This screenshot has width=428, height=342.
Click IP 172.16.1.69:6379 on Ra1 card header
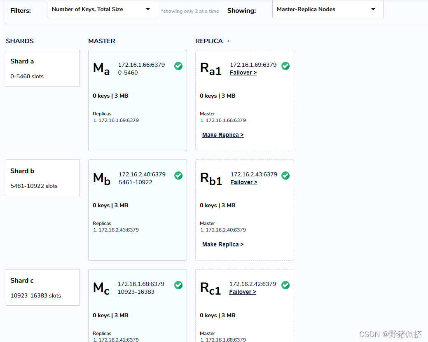coord(253,65)
